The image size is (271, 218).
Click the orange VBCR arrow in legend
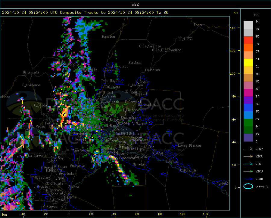(248, 156)
